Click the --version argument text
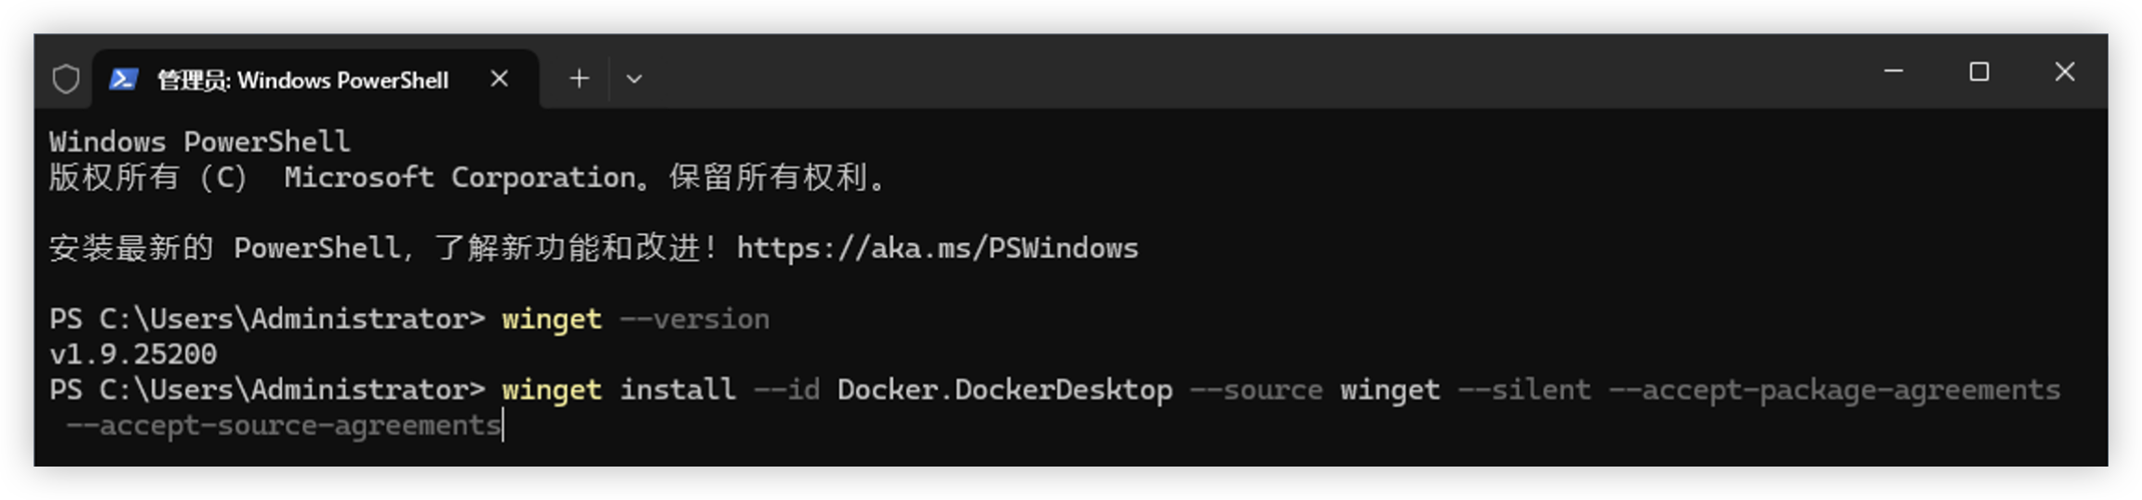 tap(694, 319)
